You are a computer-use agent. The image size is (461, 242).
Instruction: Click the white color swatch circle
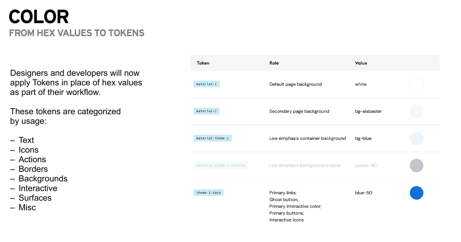tap(416, 84)
